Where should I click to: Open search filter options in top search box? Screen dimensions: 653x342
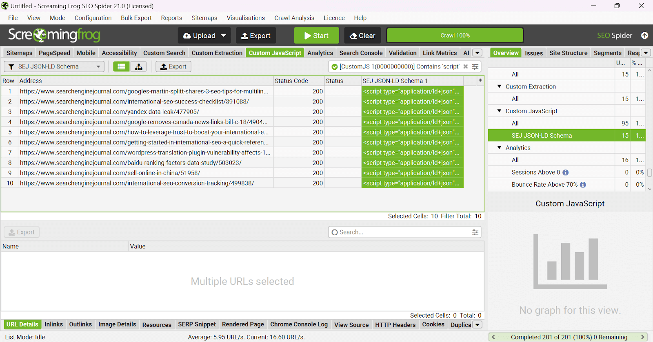pyautogui.click(x=475, y=66)
